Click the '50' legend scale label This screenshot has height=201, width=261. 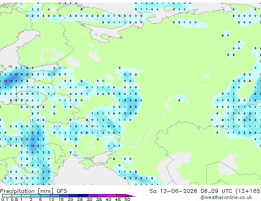(127, 199)
